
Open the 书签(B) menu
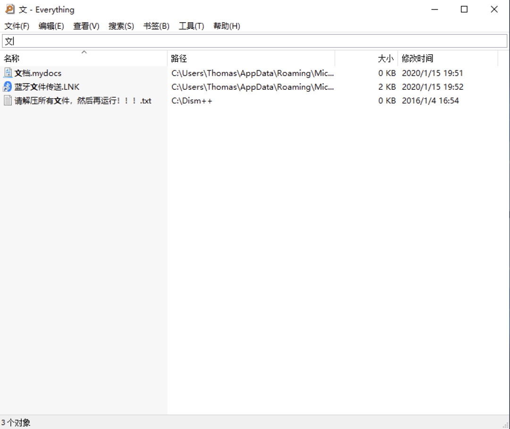156,26
